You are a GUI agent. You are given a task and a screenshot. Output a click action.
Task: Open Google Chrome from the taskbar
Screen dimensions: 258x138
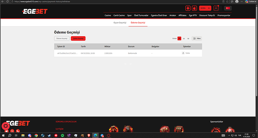click(36, 135)
